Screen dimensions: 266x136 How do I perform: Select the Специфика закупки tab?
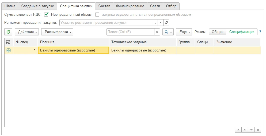76,6
